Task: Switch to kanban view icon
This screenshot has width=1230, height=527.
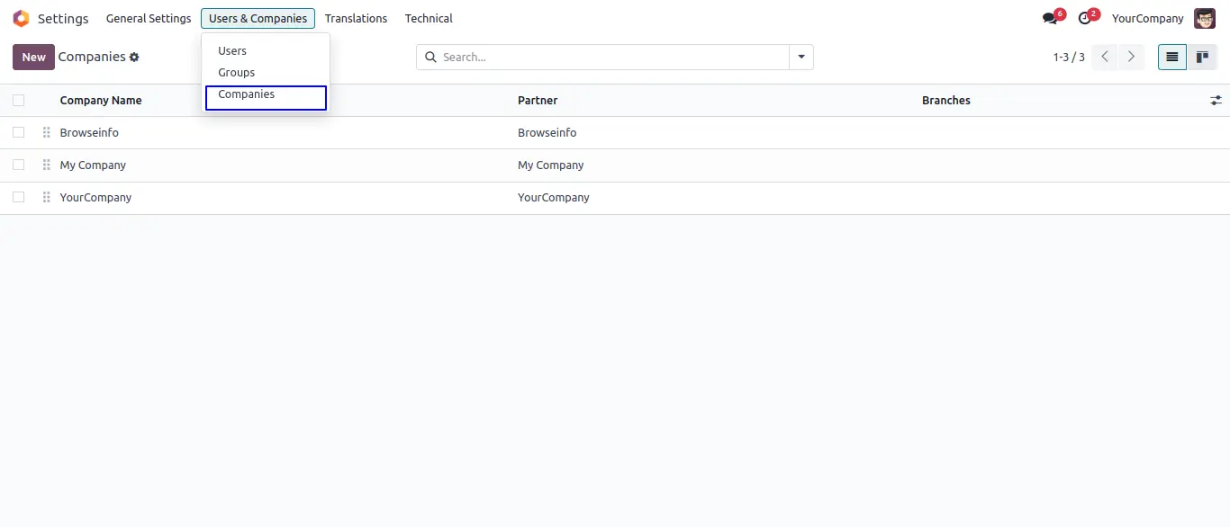Action: [1201, 57]
